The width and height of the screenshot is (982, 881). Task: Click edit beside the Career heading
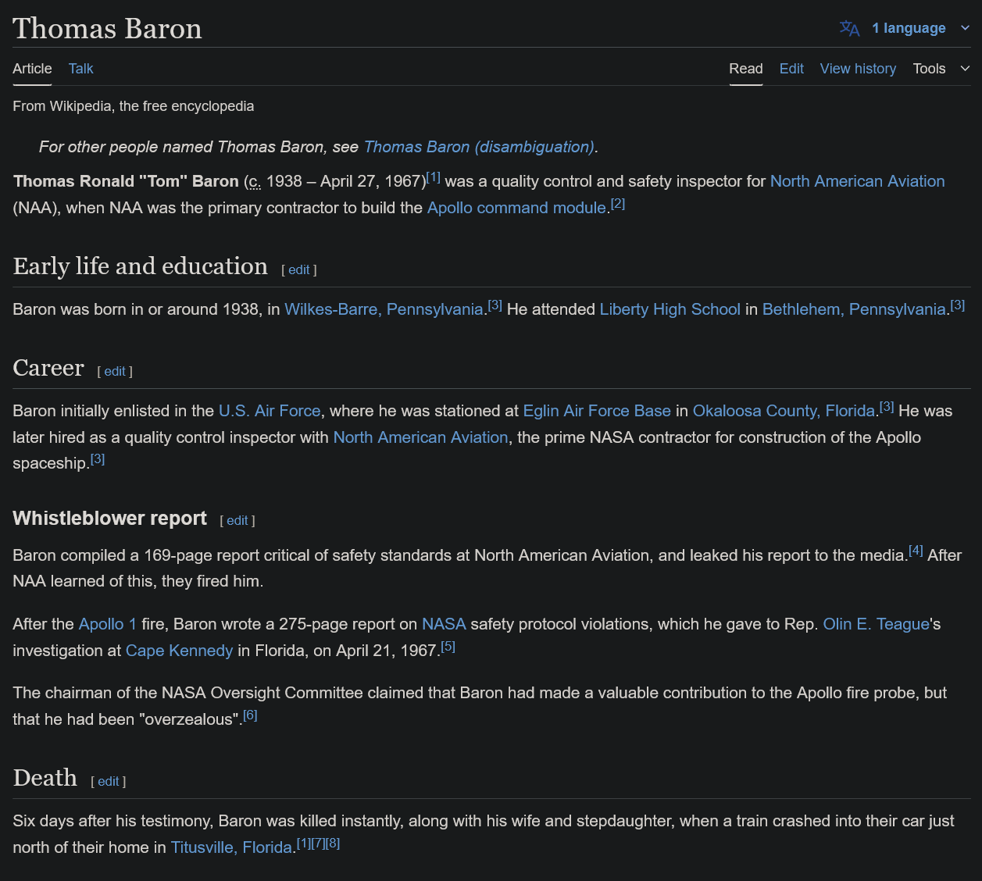click(115, 371)
